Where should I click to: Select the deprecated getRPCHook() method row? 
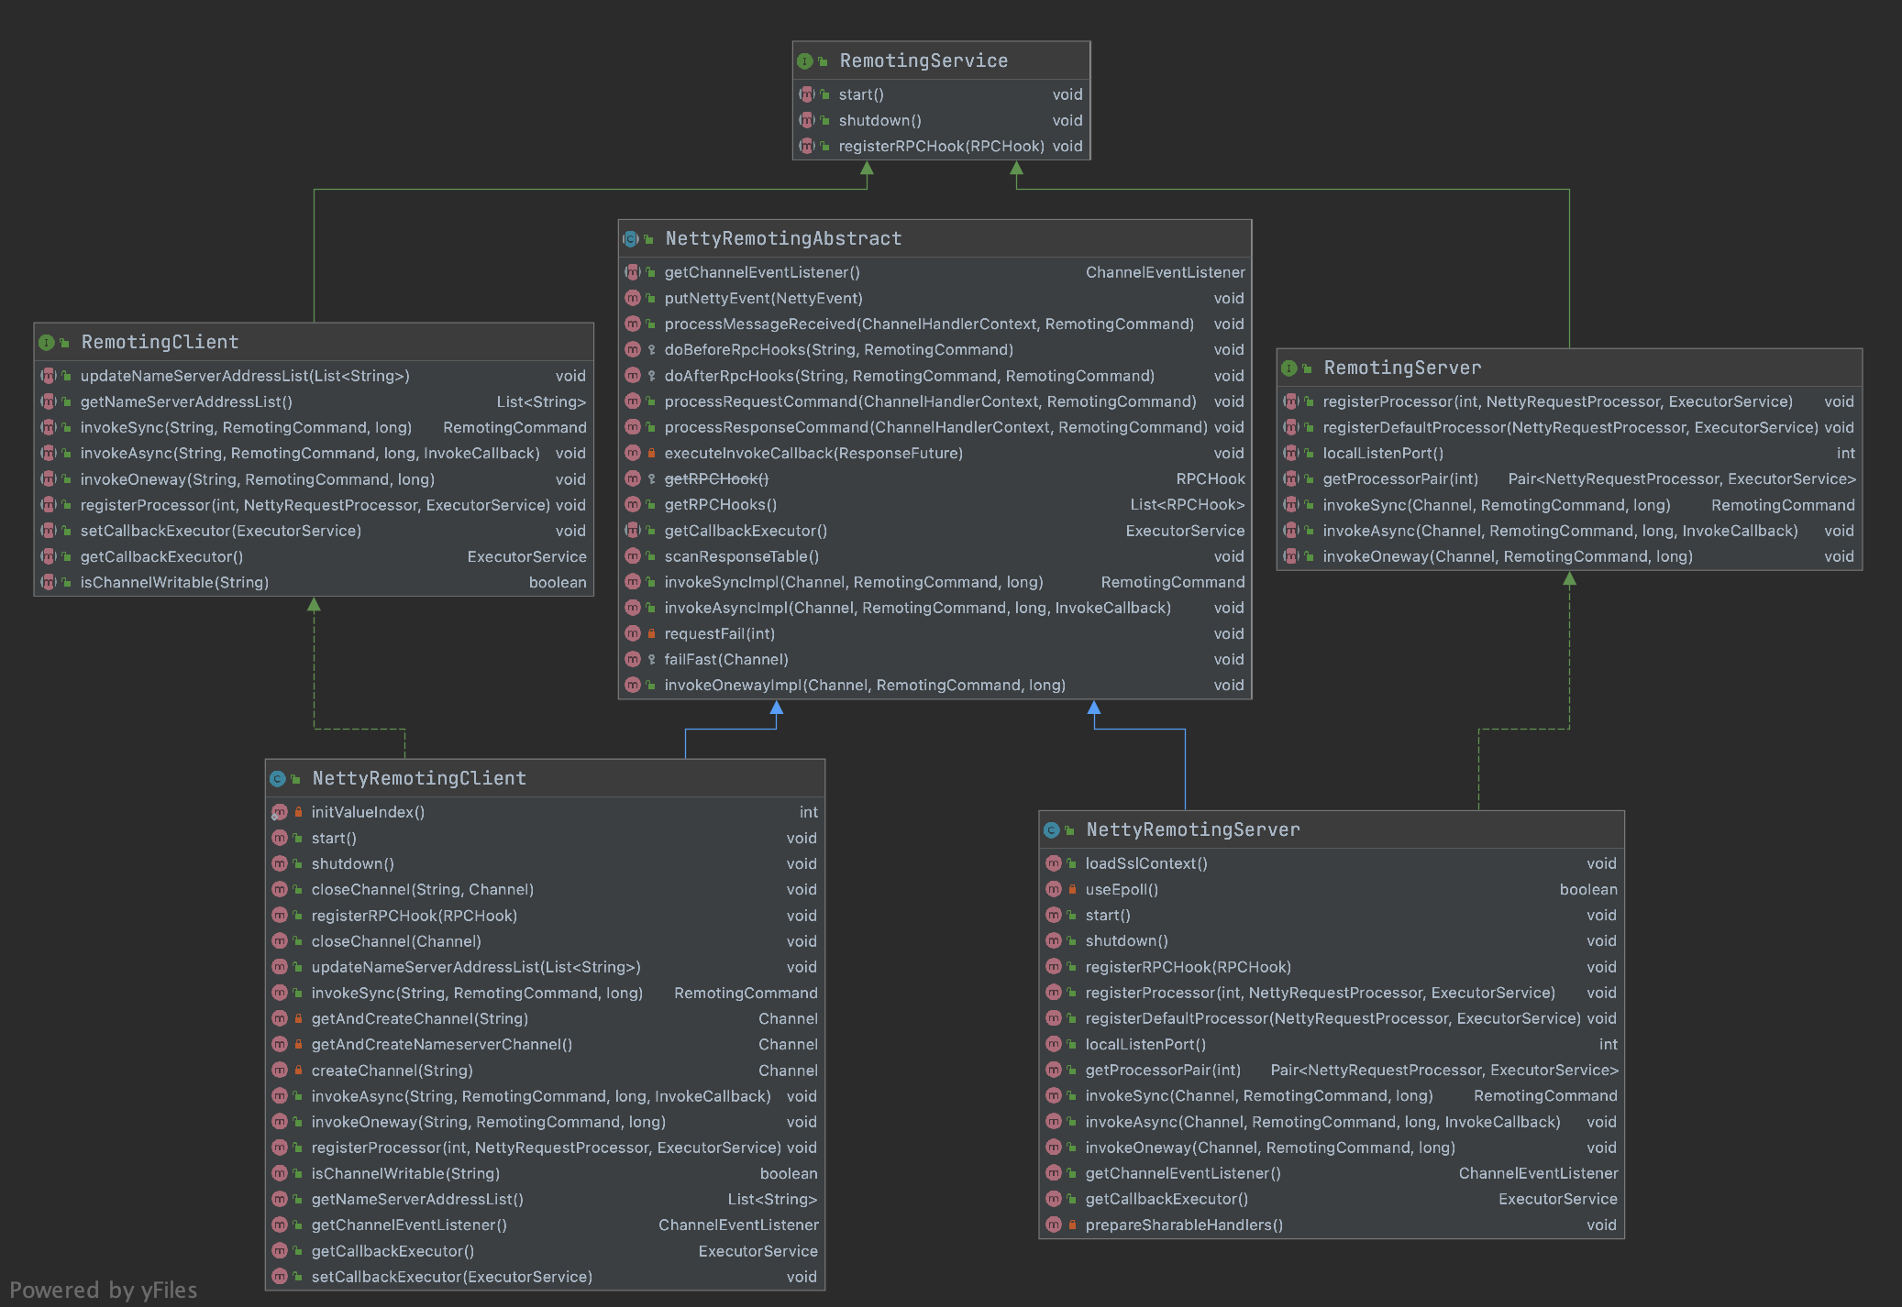tap(716, 478)
